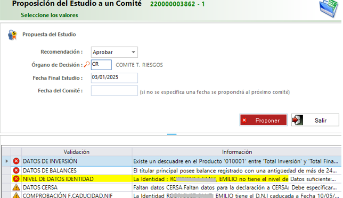Click red error icon for DATOS DE INVERSIÓN

[16, 161]
